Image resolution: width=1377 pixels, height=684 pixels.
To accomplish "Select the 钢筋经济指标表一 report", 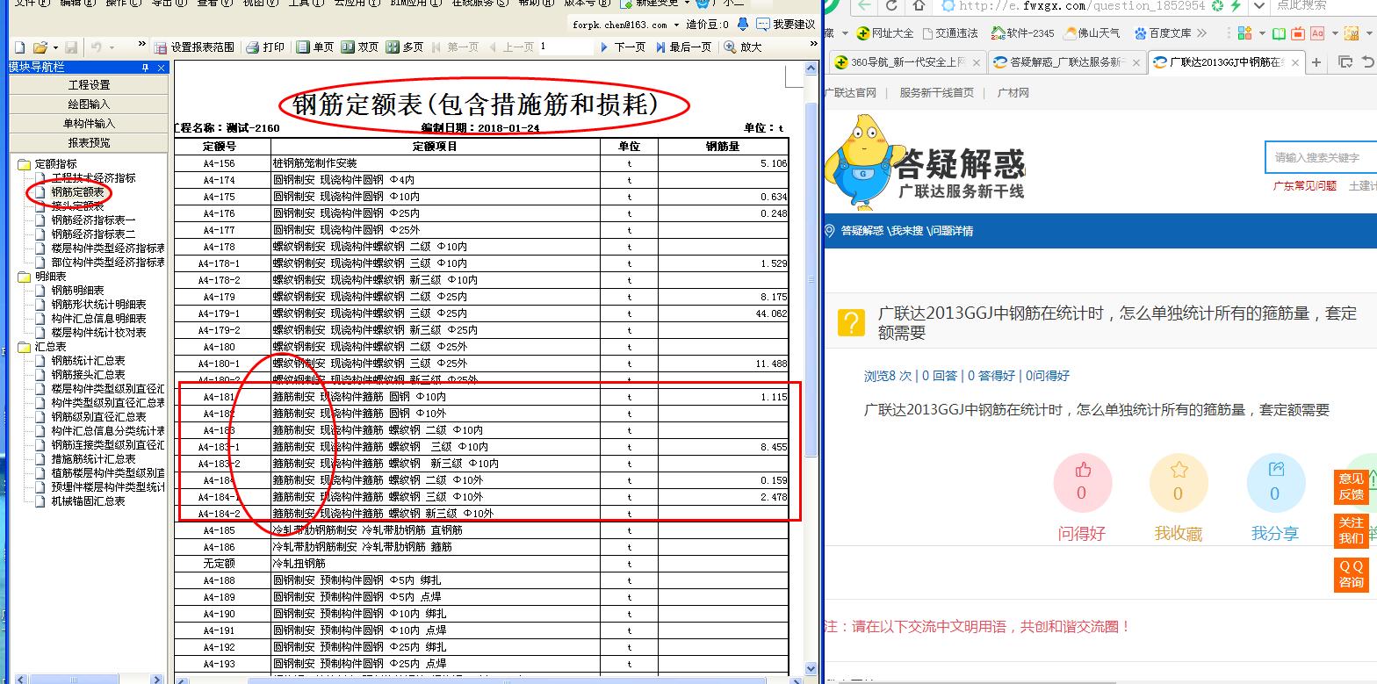I will point(93,220).
